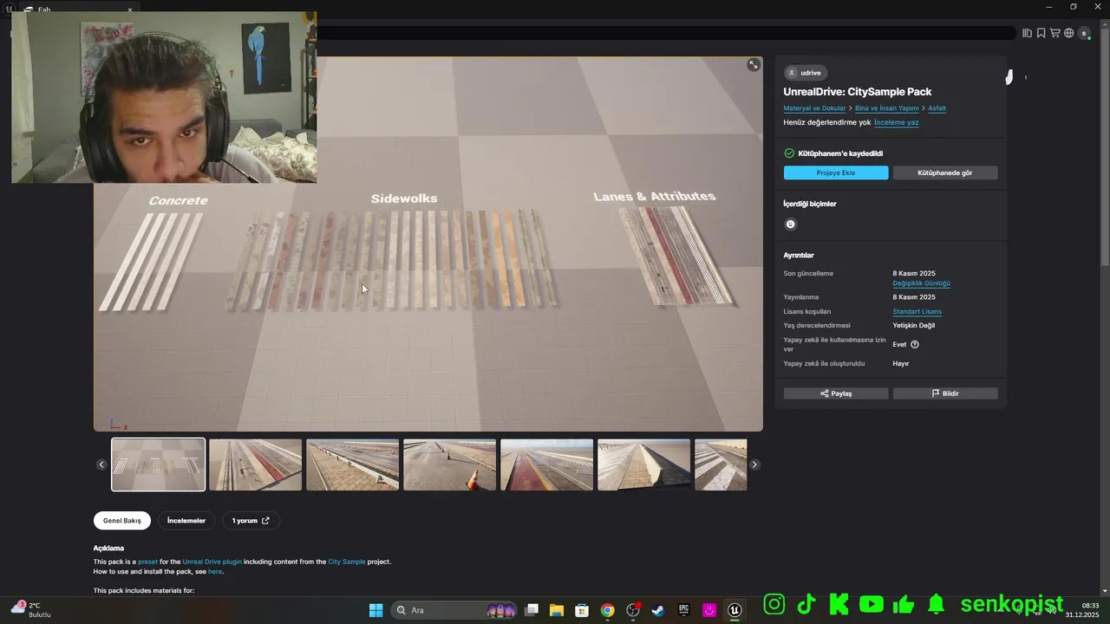Viewport: 1110px width, 624px height.
Task: Select the third thumbnail with brick sidewalk
Action: tap(352, 465)
